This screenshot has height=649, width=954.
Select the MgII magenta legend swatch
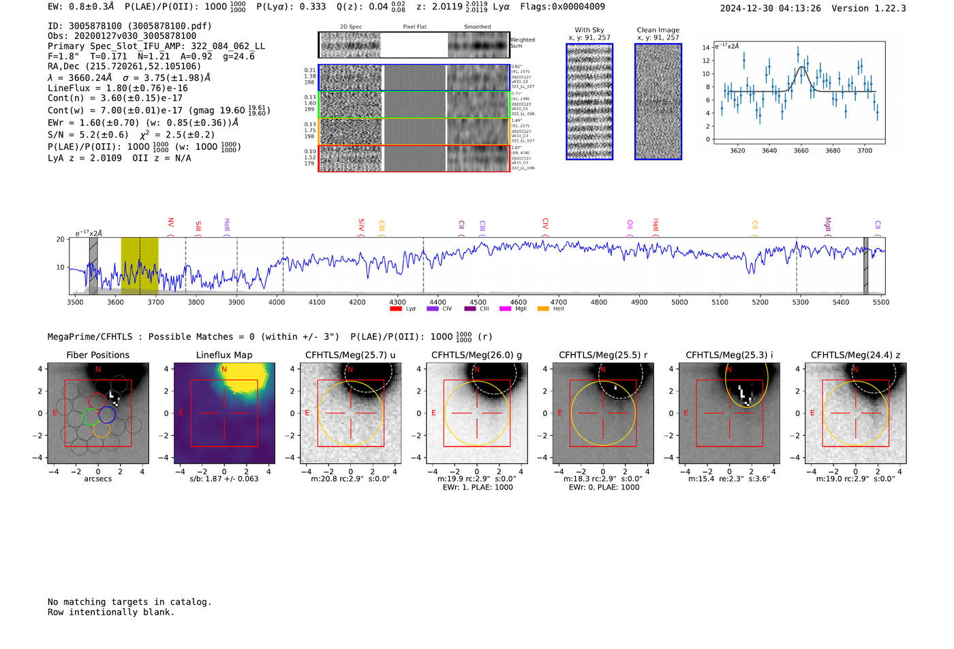(x=505, y=309)
